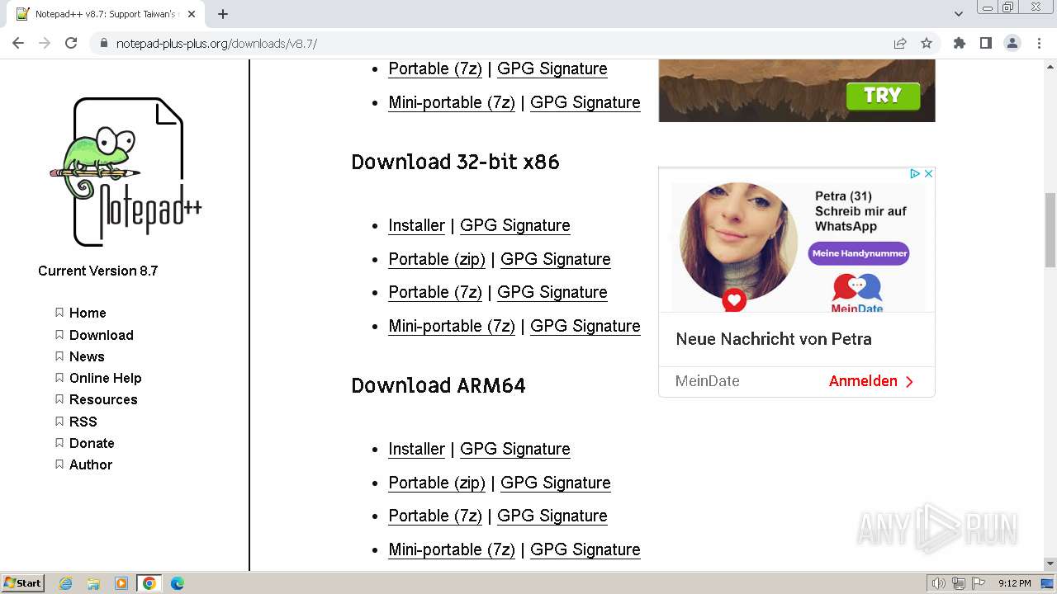Click the Current Version 8.7 text
The width and height of the screenshot is (1057, 594).
tap(97, 271)
